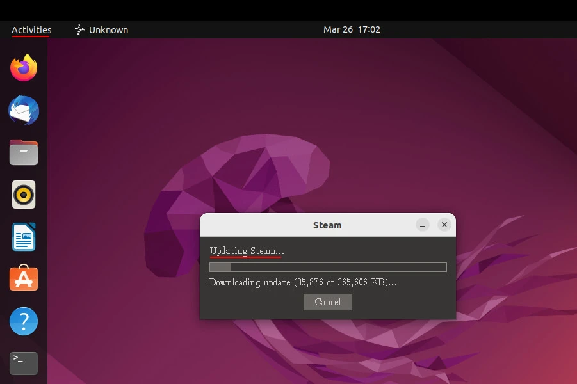
Task: Open the Help question mark icon
Action: tap(24, 321)
